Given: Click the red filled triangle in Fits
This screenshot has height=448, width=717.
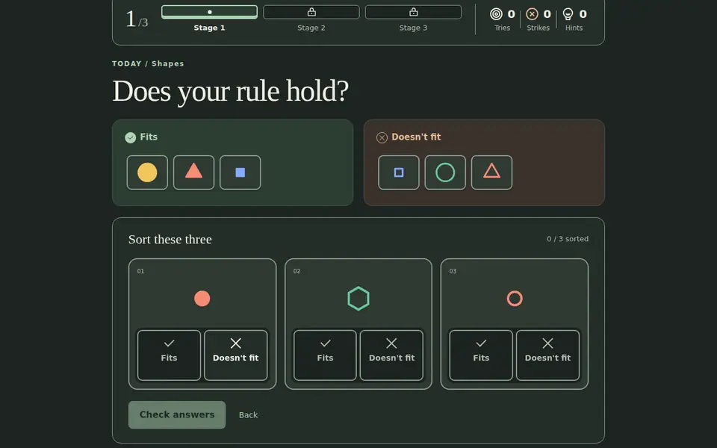Looking at the screenshot, I should [193, 170].
